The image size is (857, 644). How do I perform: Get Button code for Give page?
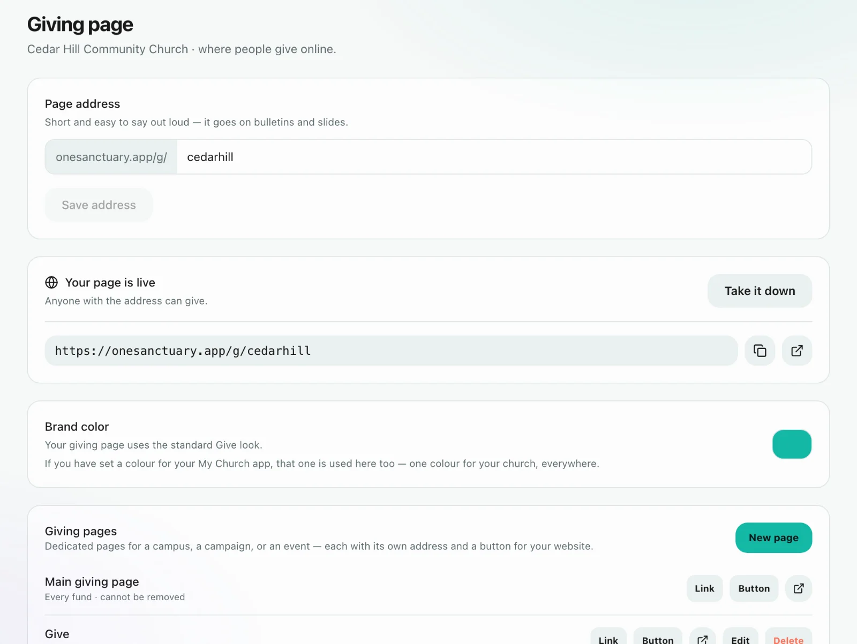tap(658, 637)
